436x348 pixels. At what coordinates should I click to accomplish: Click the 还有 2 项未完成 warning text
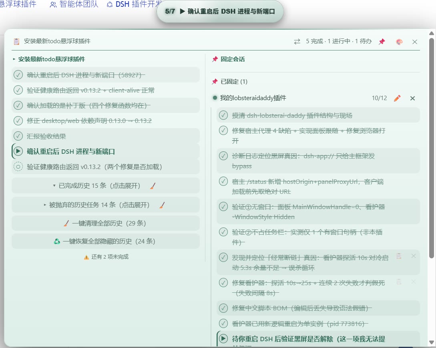pyautogui.click(x=110, y=257)
